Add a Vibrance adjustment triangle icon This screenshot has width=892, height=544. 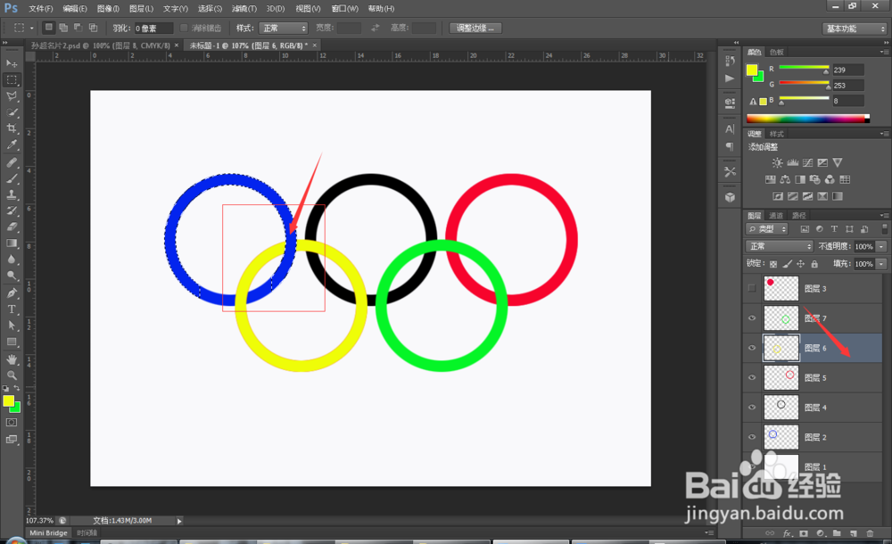838,162
